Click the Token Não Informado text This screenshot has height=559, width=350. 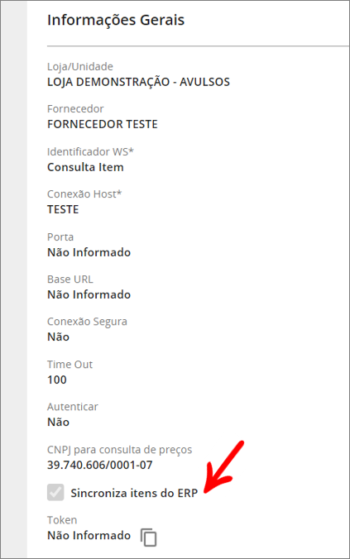coord(89,536)
